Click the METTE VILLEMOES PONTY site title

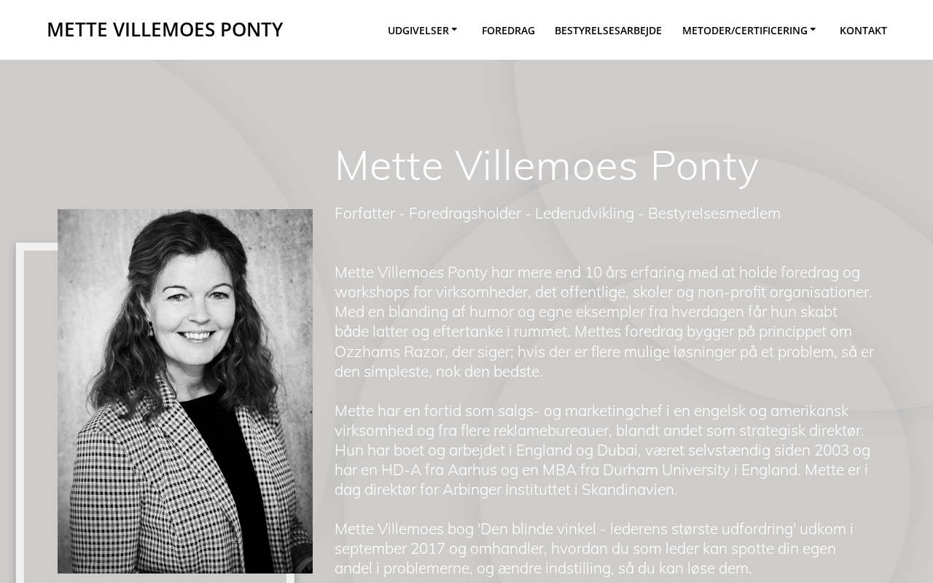pyautogui.click(x=165, y=29)
